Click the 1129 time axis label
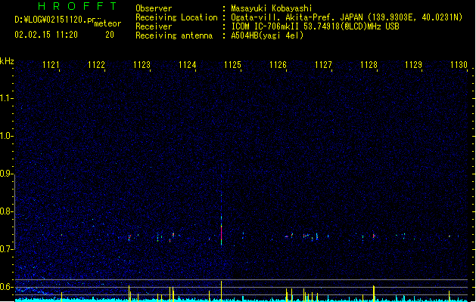The height and width of the screenshot is (302, 476). click(x=413, y=64)
